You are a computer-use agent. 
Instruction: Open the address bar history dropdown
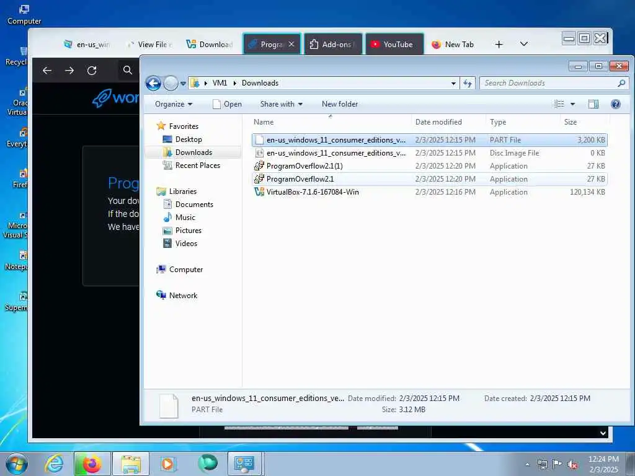(453, 84)
